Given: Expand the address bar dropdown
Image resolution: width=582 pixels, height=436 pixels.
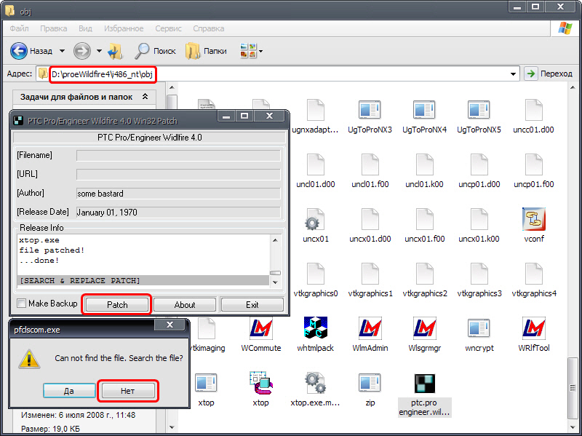Looking at the screenshot, I should [x=513, y=74].
